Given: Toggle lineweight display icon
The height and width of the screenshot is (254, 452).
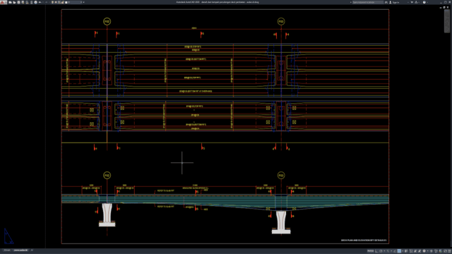Looking at the screenshot, I should click(406, 251).
